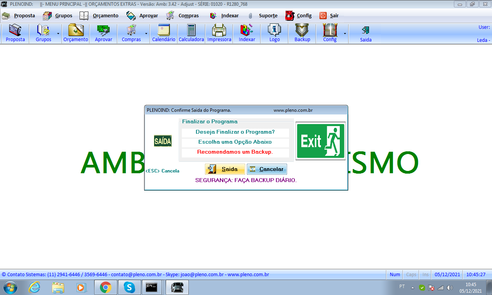Click the PLENOIND app taskbar button
Viewport: 492px width, 295px height.
pyautogui.click(x=177, y=287)
